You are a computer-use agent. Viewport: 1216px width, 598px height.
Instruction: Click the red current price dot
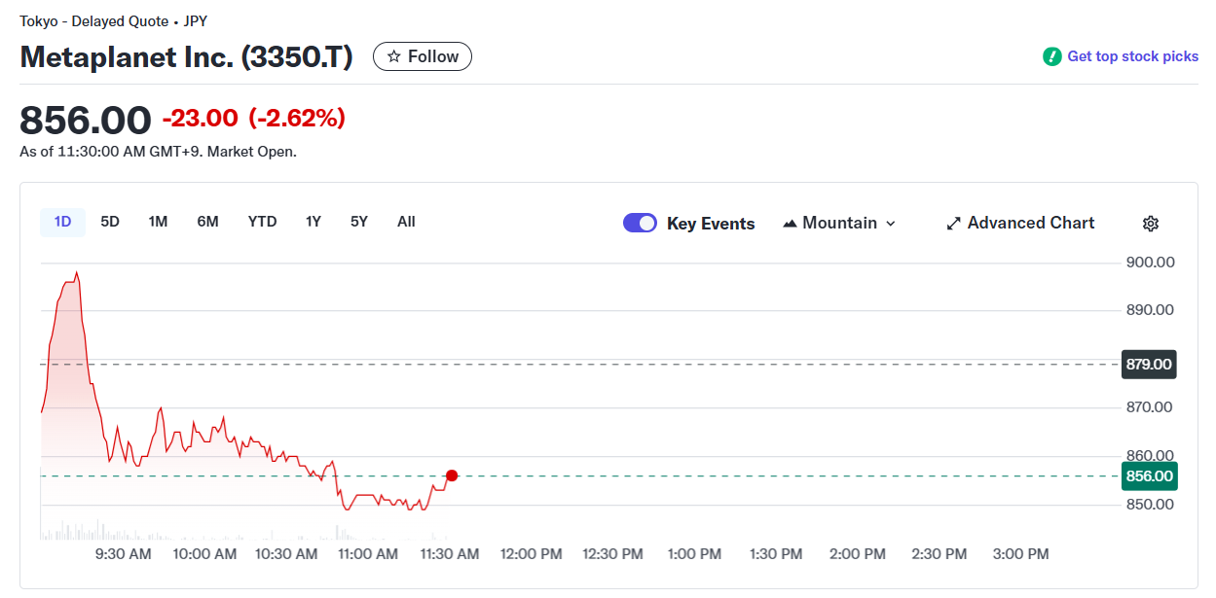452,475
